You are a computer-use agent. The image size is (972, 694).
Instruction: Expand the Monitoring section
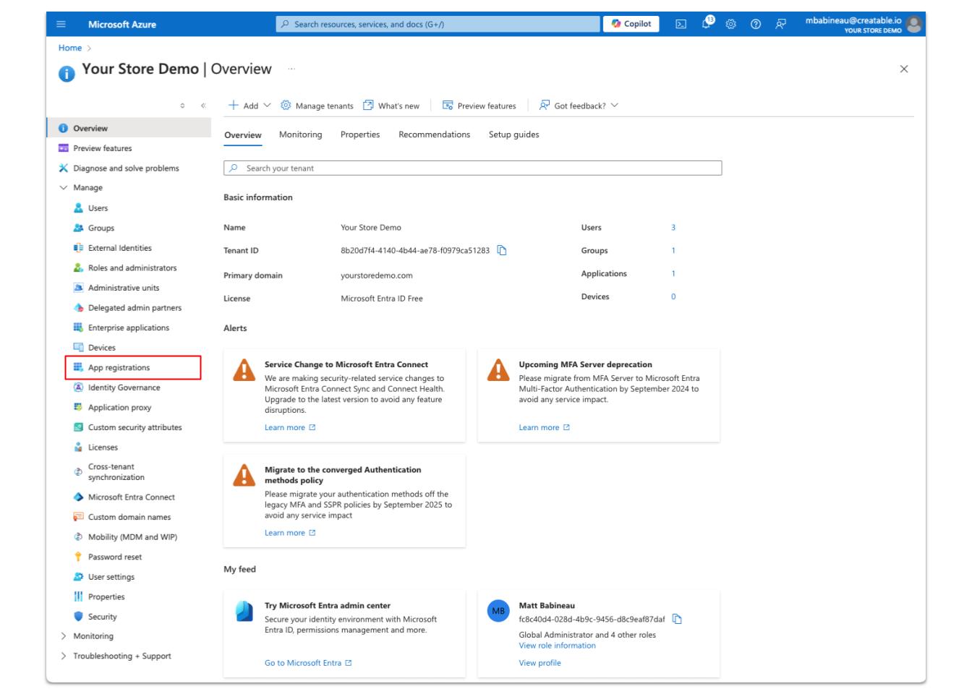64,636
